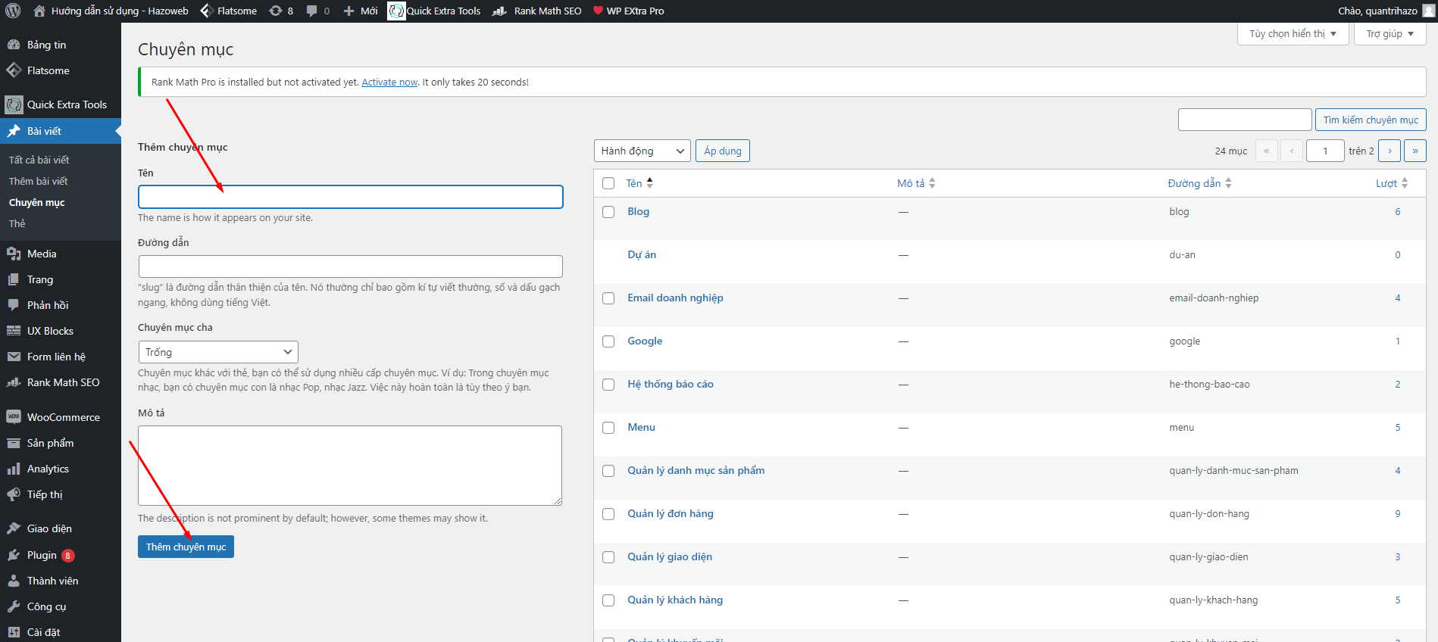Open comments bubble icon in admin bar
Viewport: 1438px width, 642px height.
point(312,11)
